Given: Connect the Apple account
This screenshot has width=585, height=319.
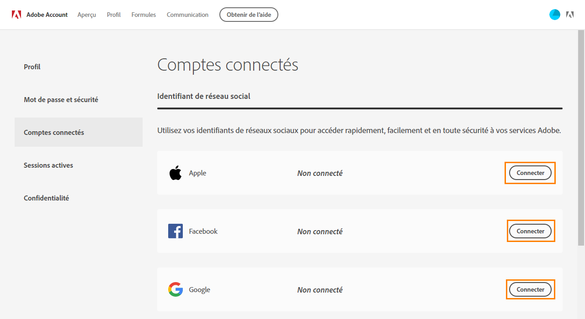Looking at the screenshot, I should [530, 173].
